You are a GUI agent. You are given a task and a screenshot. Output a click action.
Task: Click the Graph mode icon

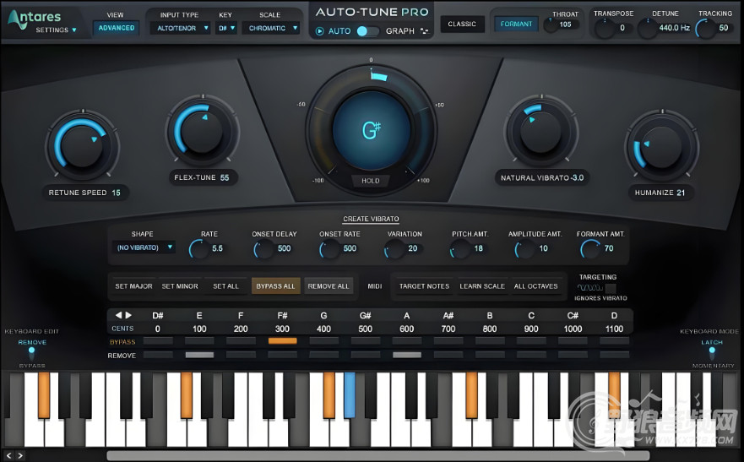425,31
